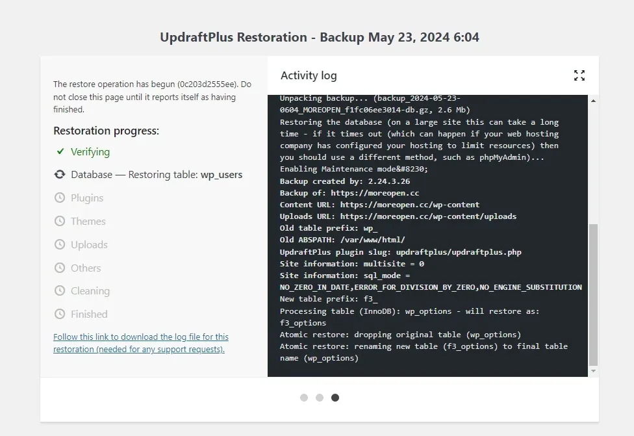Select the third dark pagination dot
The height and width of the screenshot is (436, 634).
coord(335,398)
